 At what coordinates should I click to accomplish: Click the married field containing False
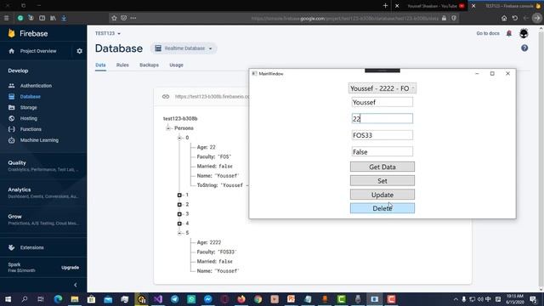(382, 151)
